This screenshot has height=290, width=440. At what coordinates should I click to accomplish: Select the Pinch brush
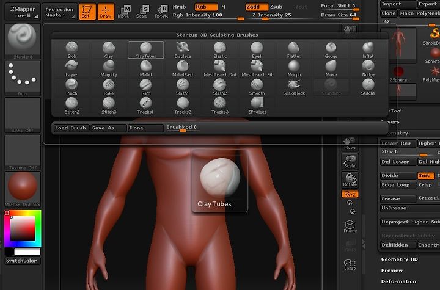pos(71,87)
